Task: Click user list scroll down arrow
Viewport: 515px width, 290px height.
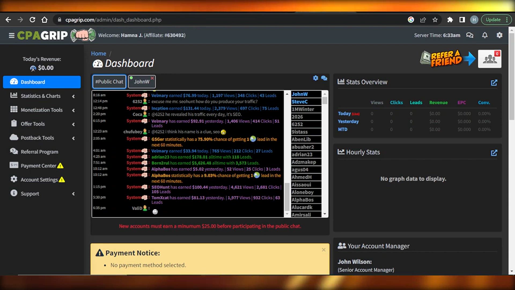Action: (325, 214)
